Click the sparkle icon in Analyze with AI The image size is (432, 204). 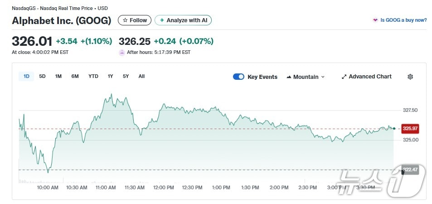162,20
